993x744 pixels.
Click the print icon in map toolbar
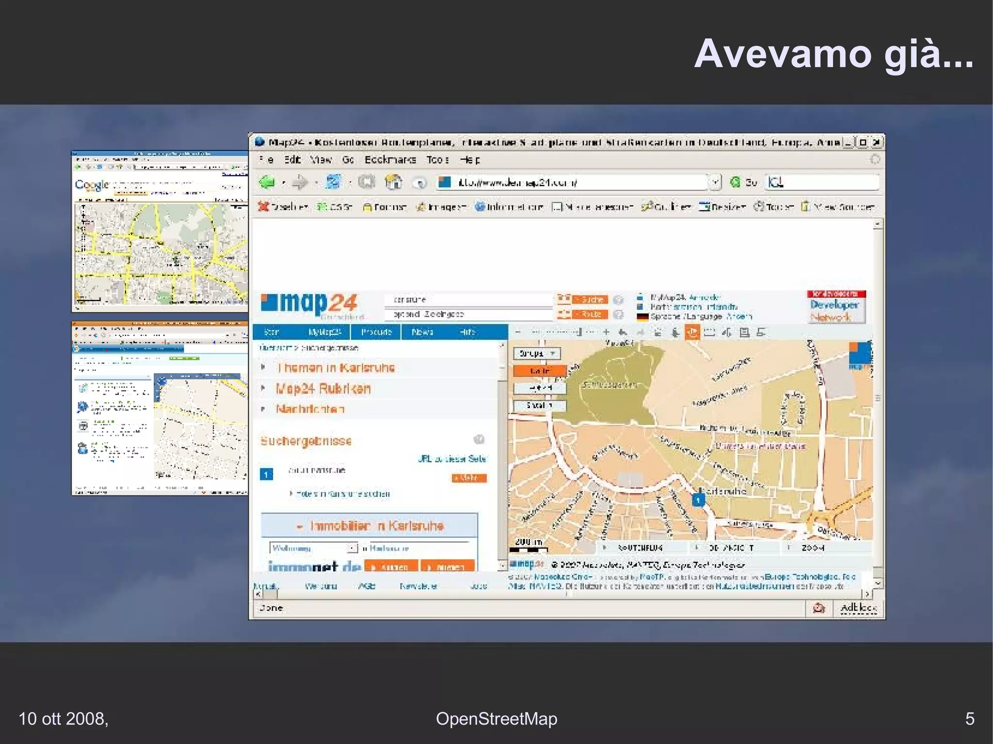744,332
